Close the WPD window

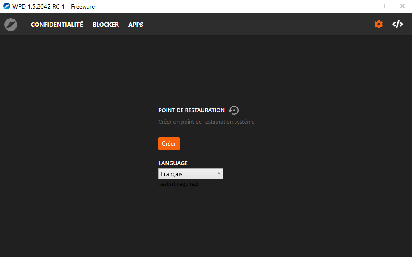coord(402,6)
